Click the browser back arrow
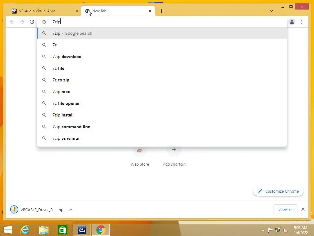Screen dimensions: 314x236 click(12, 22)
